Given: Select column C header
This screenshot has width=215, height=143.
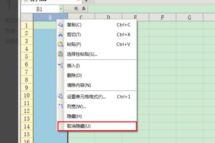Looking at the screenshot, I should 81,17.
